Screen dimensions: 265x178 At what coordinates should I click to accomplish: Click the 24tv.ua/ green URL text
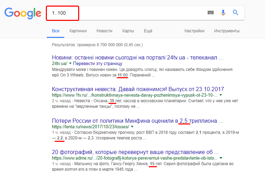coord(59,64)
